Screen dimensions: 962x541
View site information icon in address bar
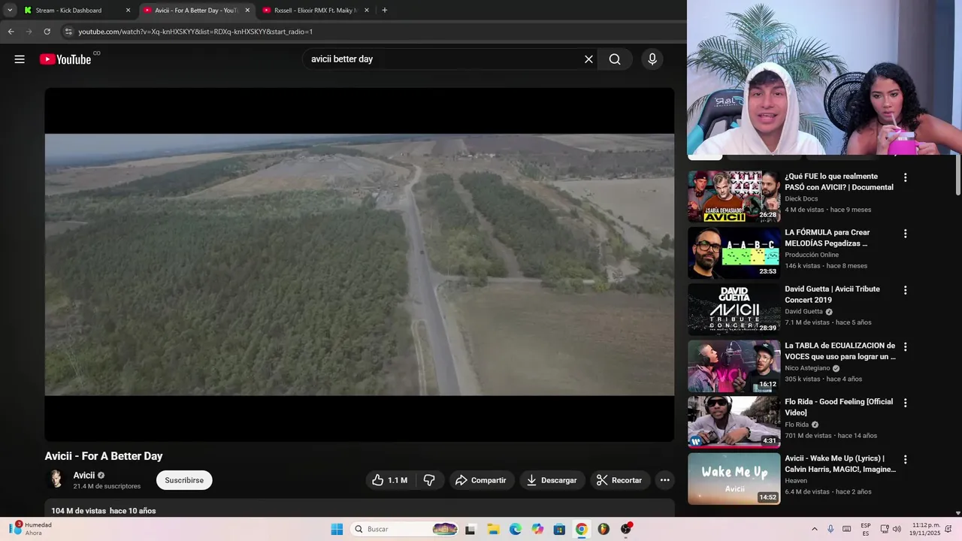click(x=68, y=32)
